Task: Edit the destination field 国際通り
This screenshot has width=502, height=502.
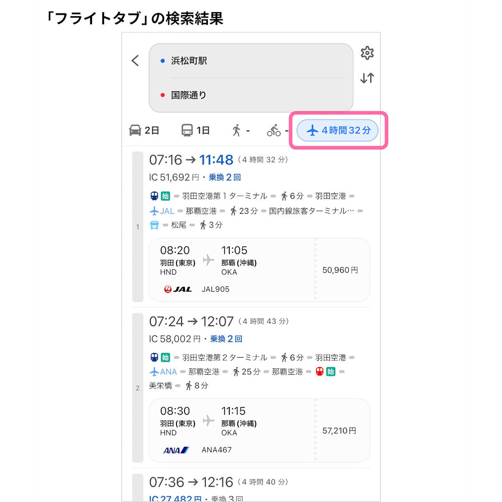Action: 251,95
